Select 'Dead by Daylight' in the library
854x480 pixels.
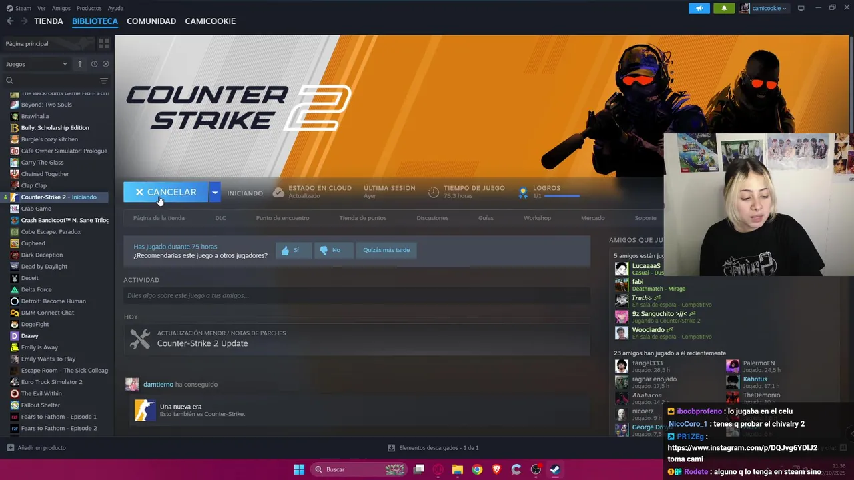coord(44,267)
